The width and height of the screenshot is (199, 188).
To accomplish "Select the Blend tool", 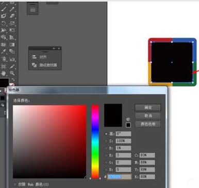I will pos(12,52).
